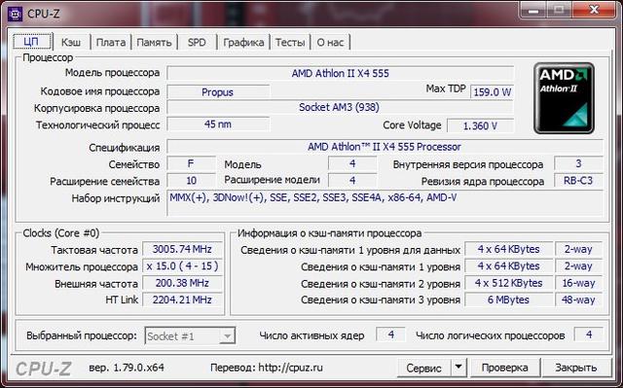Viewport: 623px width, 388px height.
Task: Open the Тесты tab
Action: [290, 43]
